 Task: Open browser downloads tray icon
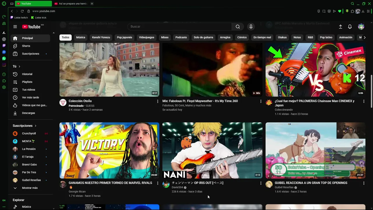363,11
